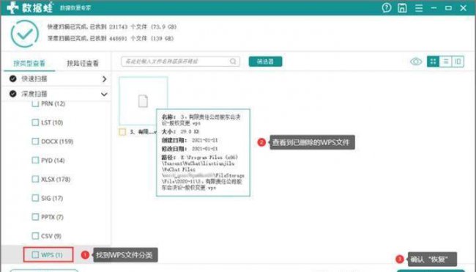Click the 数据蛙 logo
The height and width of the screenshot is (272, 476).
tap(30, 7)
